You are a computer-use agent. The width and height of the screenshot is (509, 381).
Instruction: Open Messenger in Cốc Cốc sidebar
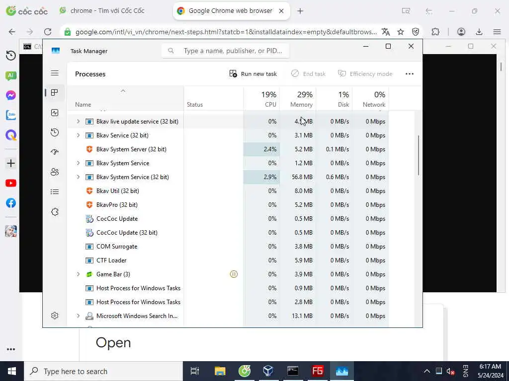[x=11, y=95]
